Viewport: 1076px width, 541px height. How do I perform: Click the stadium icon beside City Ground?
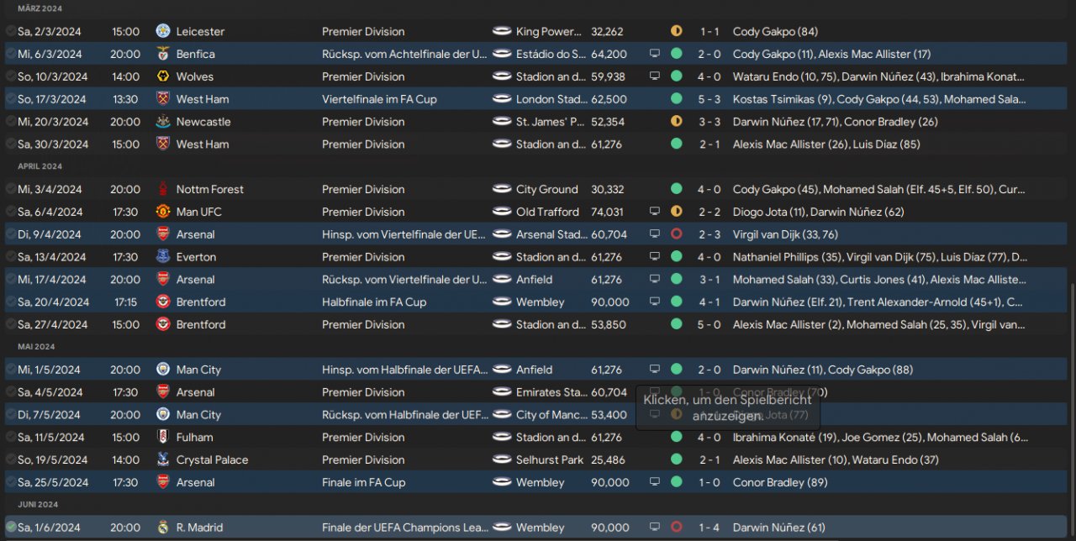[x=502, y=189]
